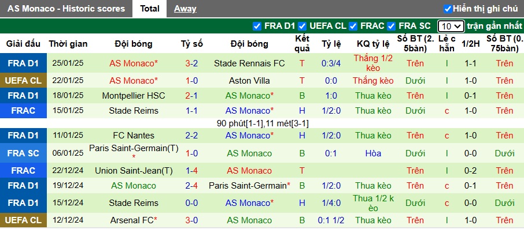Click the Tỷ số column header
Screen dimensions: 524x229
pos(192,44)
